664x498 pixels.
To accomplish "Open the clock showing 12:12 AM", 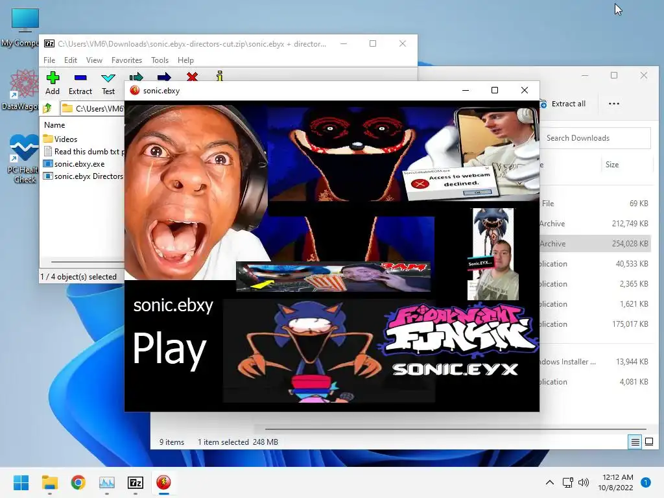I will (x=615, y=482).
